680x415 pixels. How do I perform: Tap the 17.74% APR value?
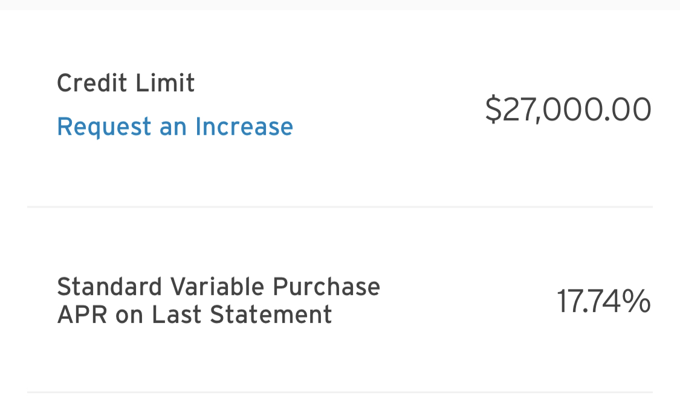[603, 301]
